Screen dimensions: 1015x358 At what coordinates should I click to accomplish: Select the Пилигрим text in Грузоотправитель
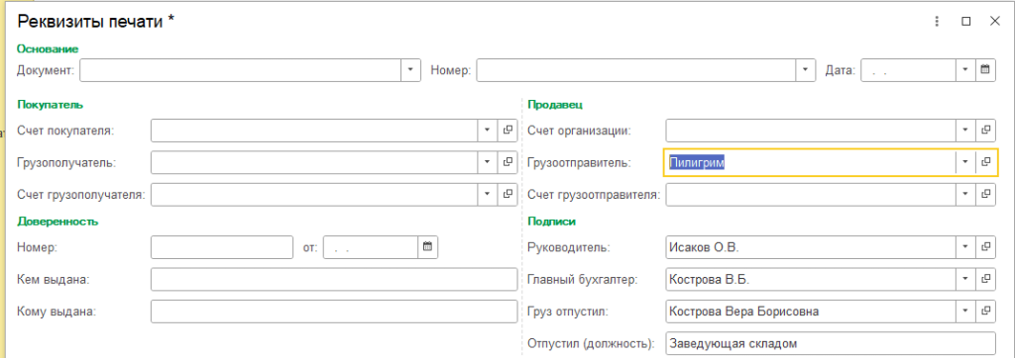pos(697,162)
